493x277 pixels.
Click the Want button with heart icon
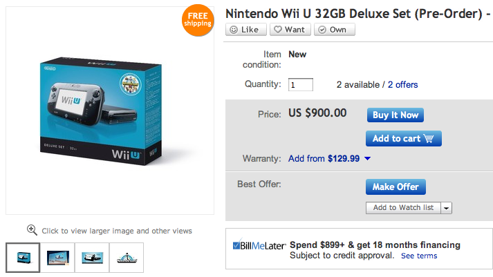tap(289, 30)
